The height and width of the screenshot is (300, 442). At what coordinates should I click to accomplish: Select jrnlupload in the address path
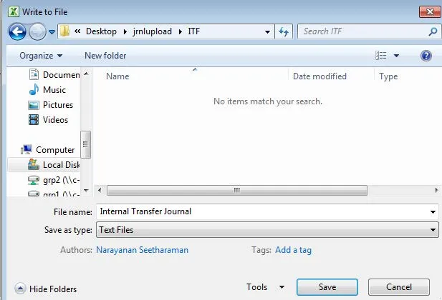tap(153, 31)
